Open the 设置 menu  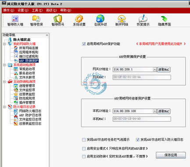pos(23,10)
